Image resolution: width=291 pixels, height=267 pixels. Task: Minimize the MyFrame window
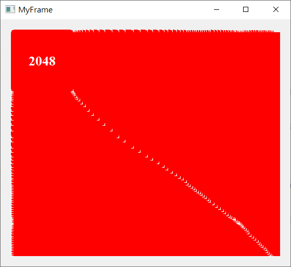point(217,9)
